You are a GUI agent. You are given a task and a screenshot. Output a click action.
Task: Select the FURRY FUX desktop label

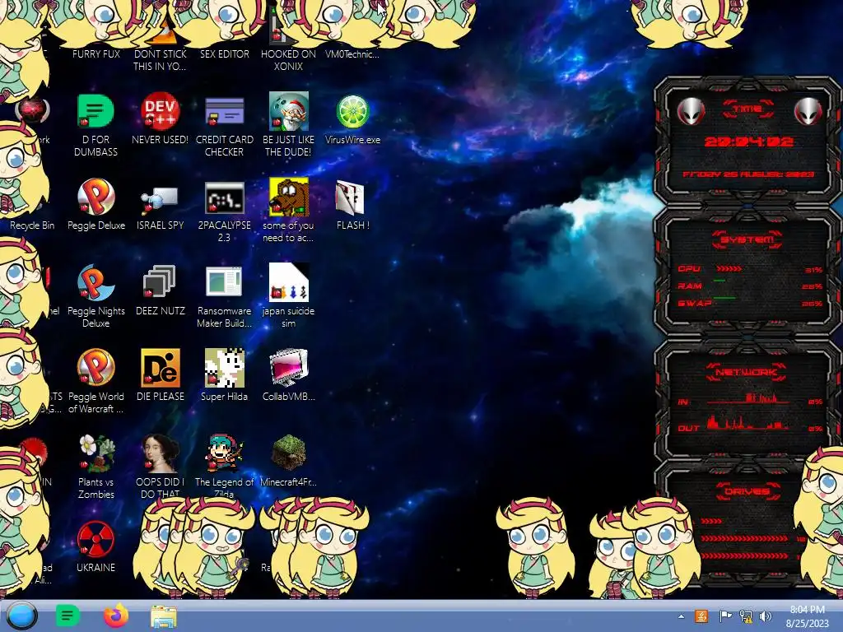click(96, 53)
